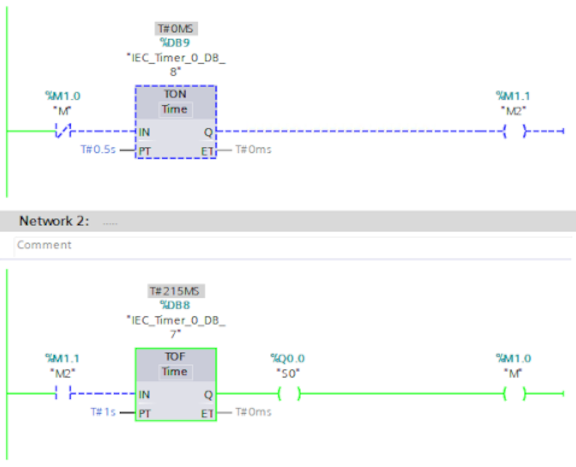Screen dimensions: 576x467
Task: Click the Network 2 Comment field
Action: pyautogui.click(x=287, y=245)
